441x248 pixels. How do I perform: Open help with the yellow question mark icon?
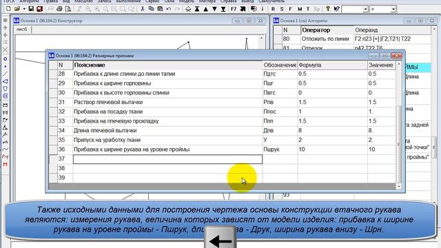(x=328, y=9)
